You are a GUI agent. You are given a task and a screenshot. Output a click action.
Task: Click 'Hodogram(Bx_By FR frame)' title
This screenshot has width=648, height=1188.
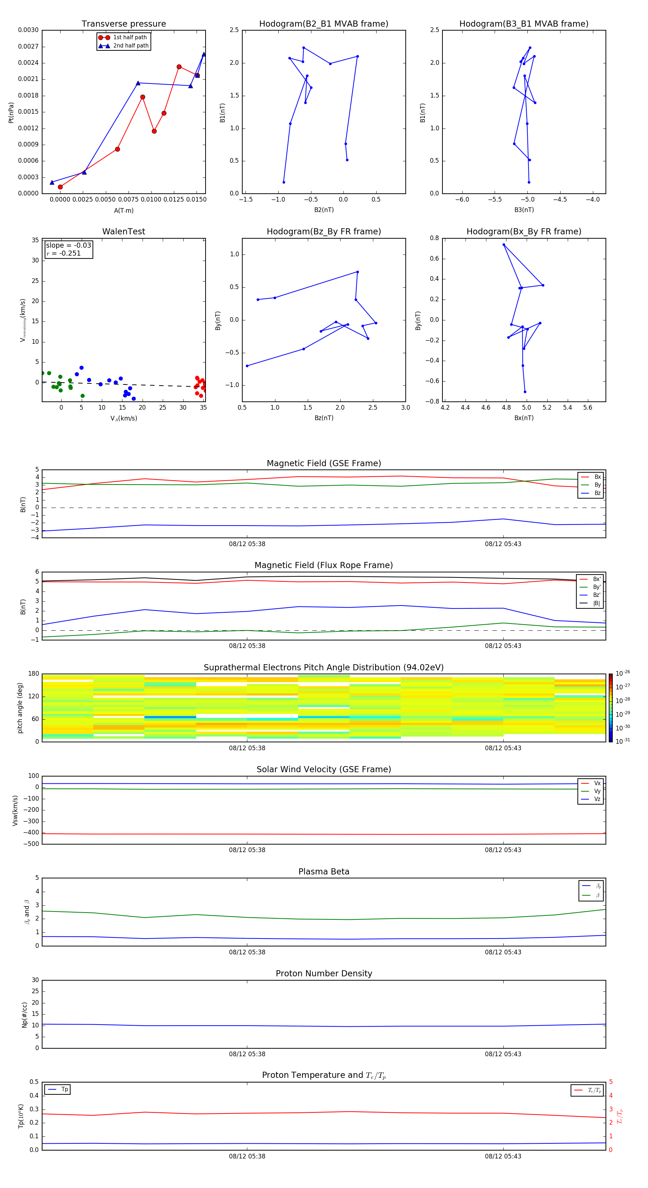(524, 231)
